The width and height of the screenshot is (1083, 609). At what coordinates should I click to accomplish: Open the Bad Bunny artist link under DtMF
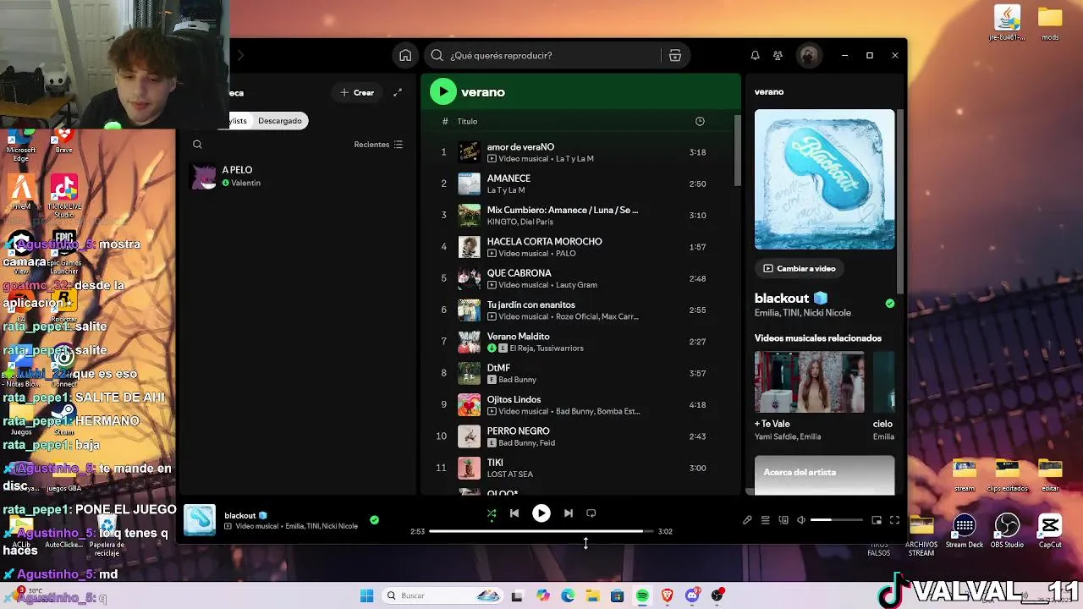518,380
